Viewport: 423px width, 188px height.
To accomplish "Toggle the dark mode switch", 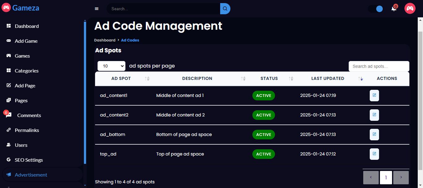I will point(376,9).
